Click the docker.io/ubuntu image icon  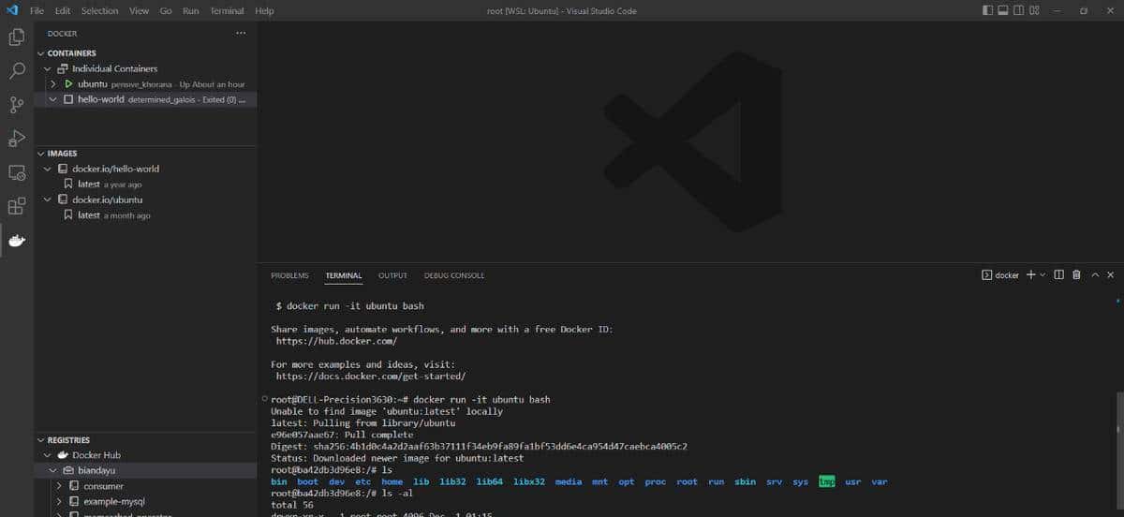(x=64, y=199)
